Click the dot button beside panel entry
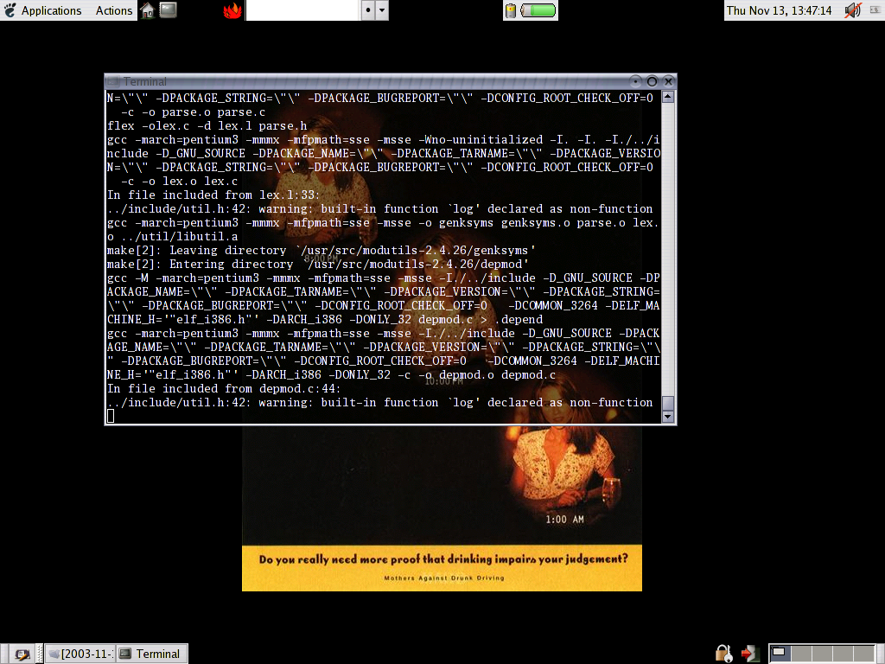 367,10
